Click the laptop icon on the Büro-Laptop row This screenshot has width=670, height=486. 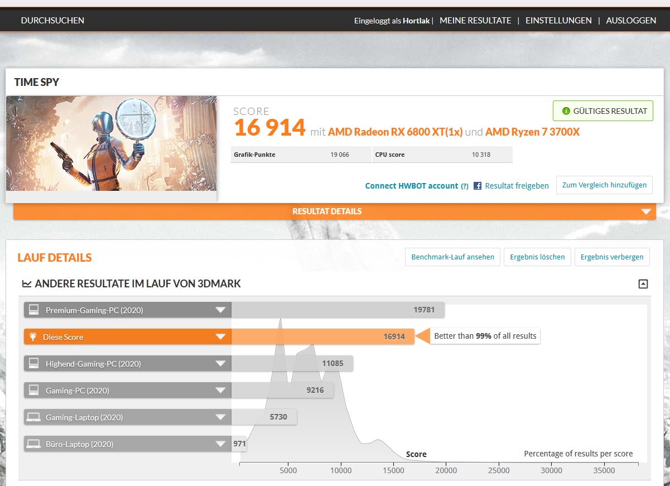coord(33,444)
